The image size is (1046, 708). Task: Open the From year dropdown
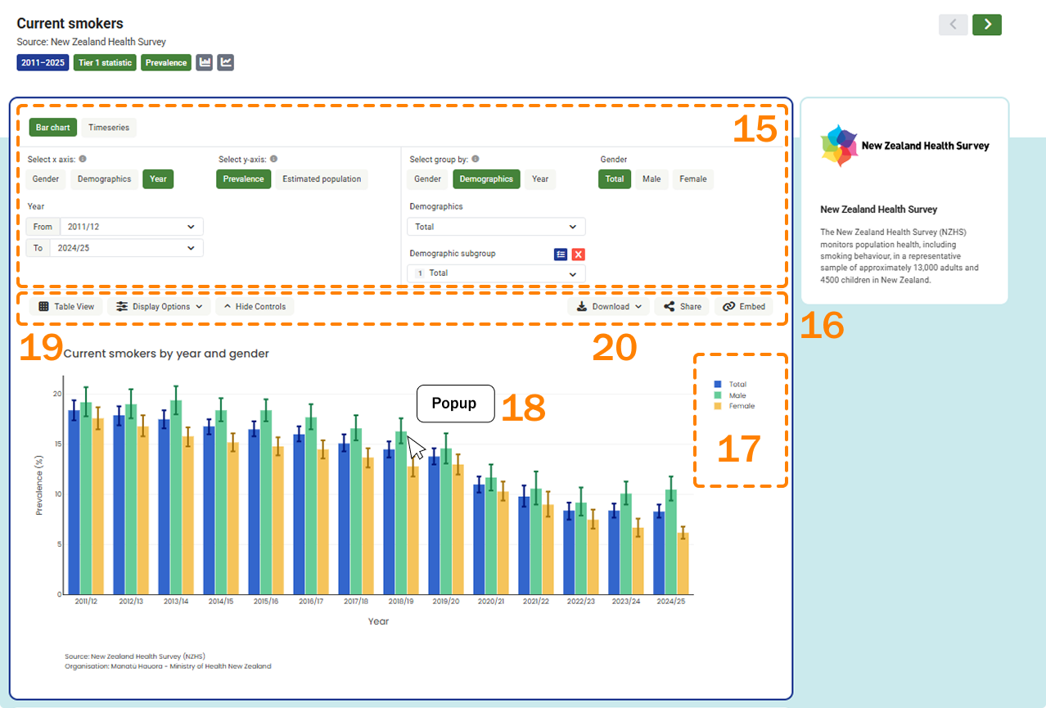point(130,226)
